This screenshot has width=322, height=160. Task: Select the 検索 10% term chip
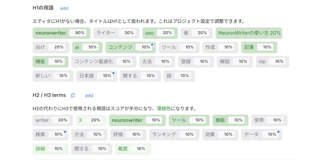(50, 134)
